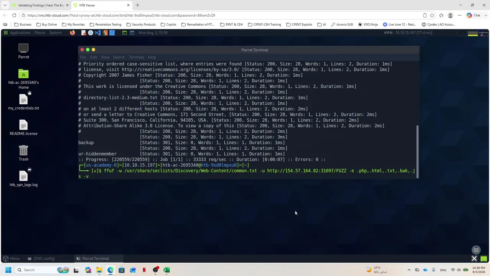
Task: Open terminal Edit menu
Action: pyautogui.click(x=93, y=57)
